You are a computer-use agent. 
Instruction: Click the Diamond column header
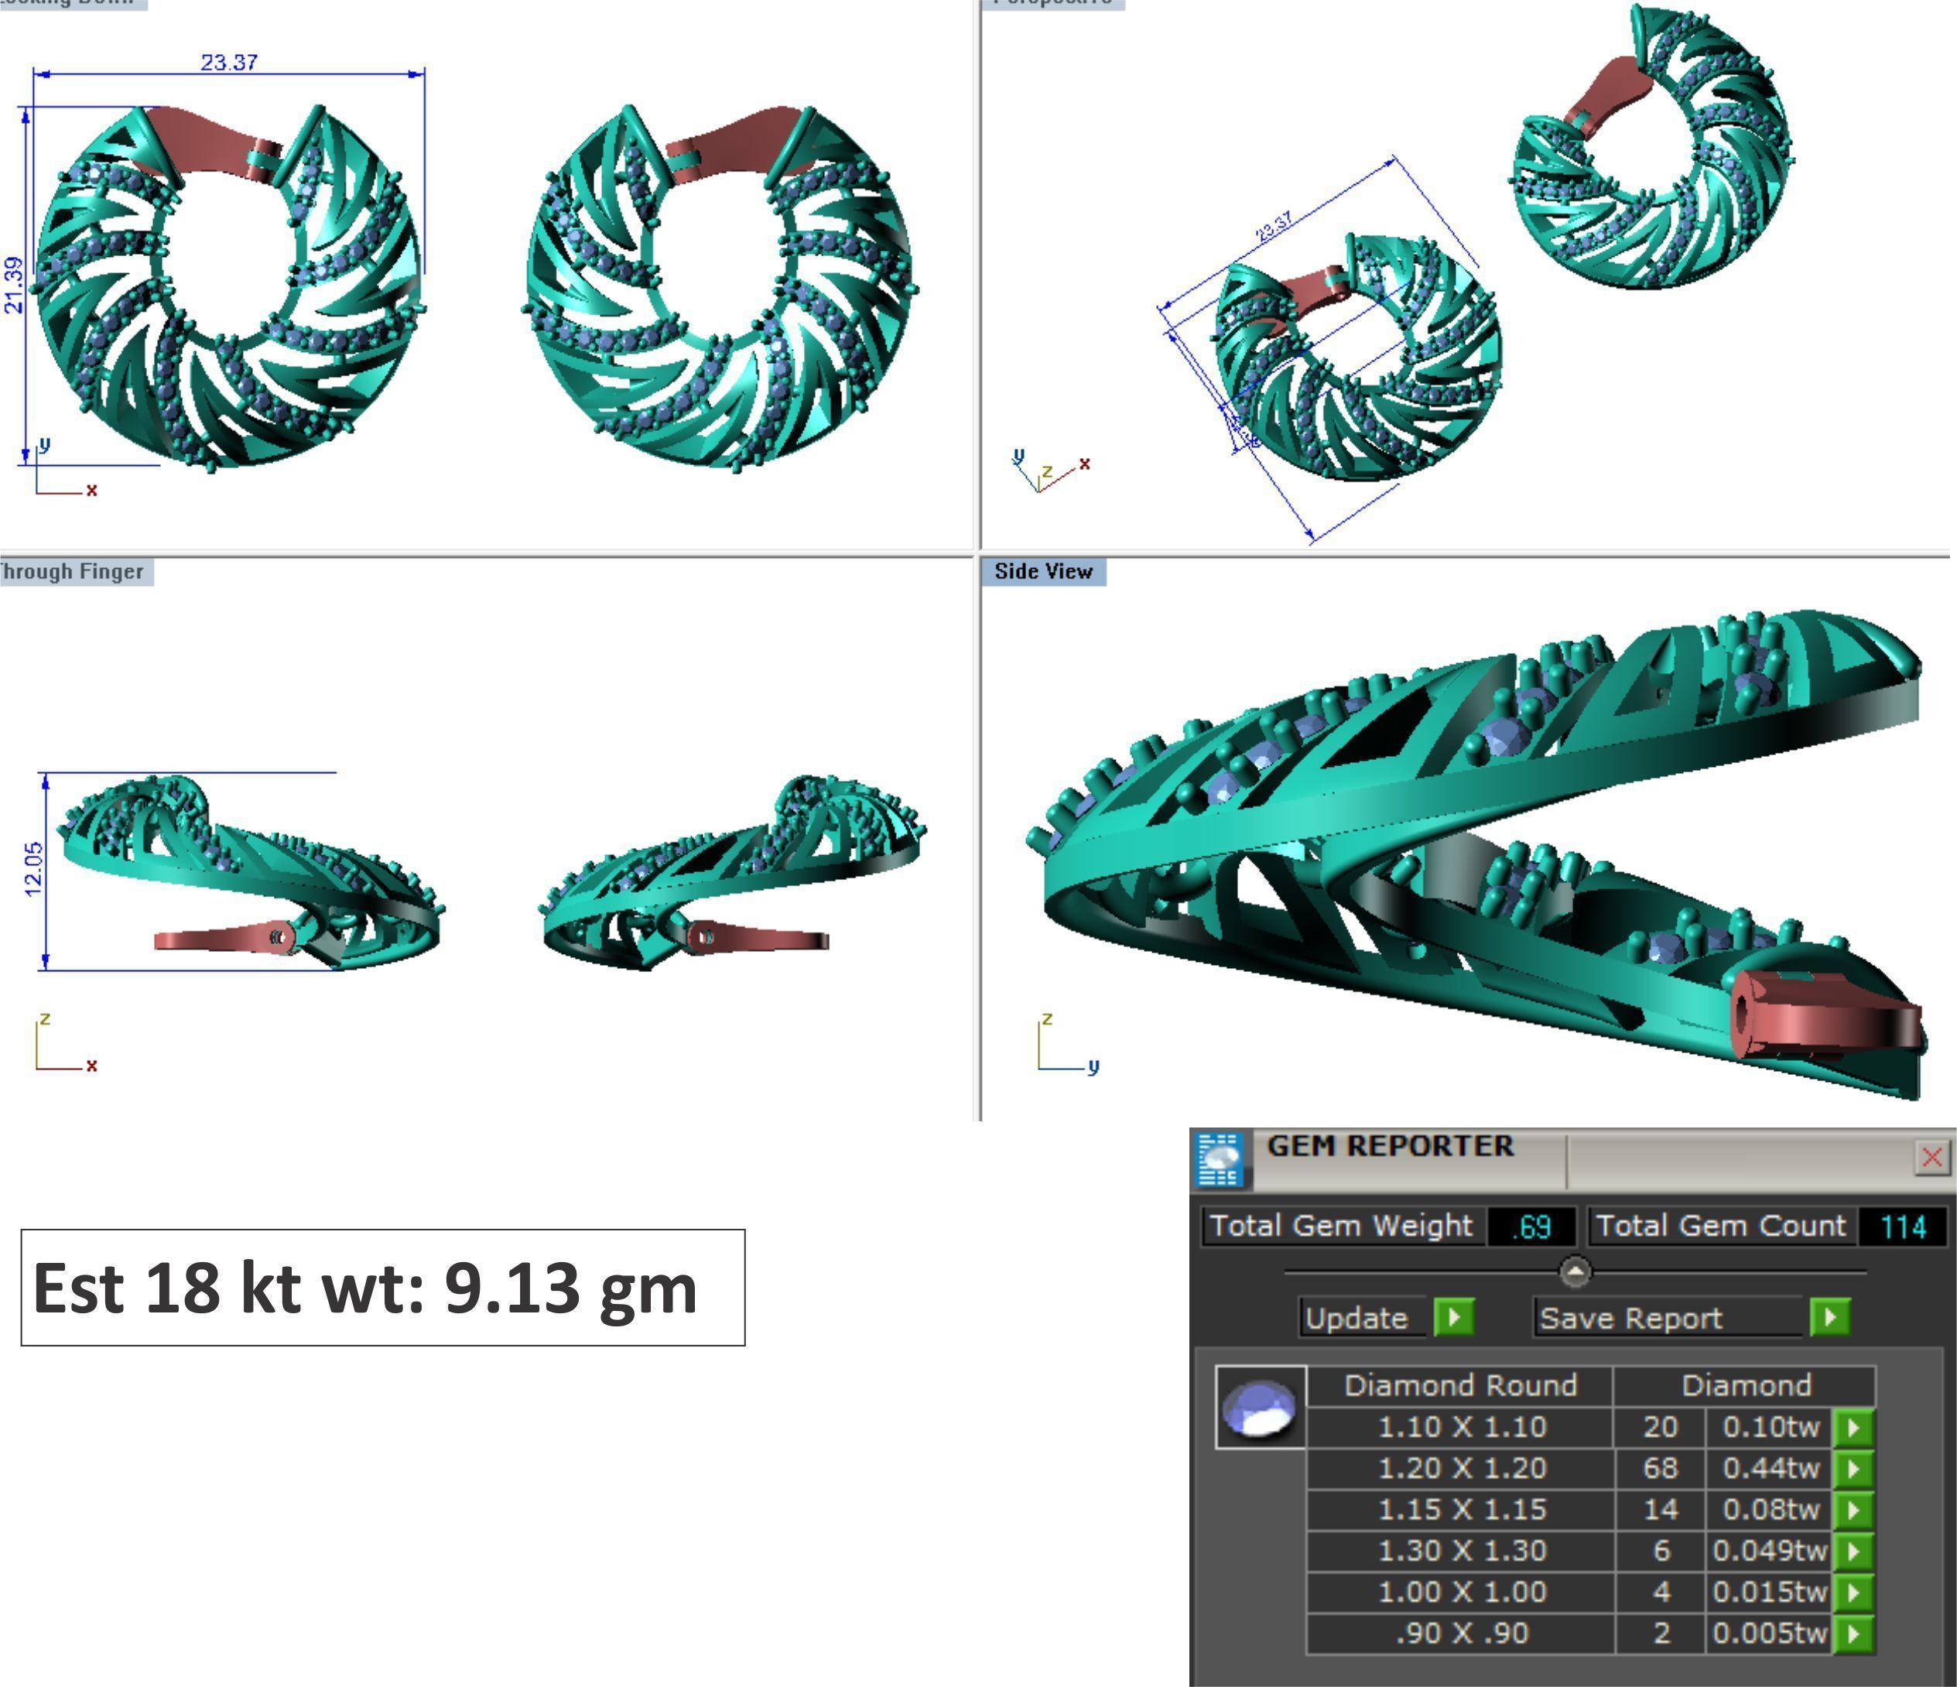click(1746, 1386)
